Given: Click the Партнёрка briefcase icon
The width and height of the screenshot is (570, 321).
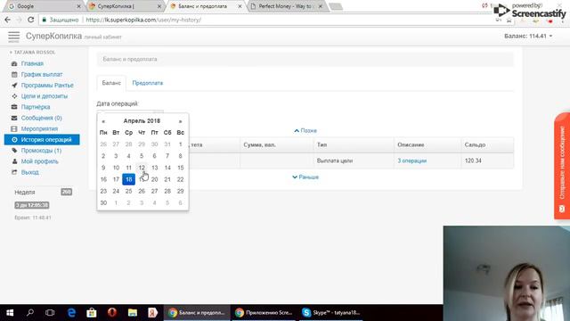Looking at the screenshot, I should point(14,107).
